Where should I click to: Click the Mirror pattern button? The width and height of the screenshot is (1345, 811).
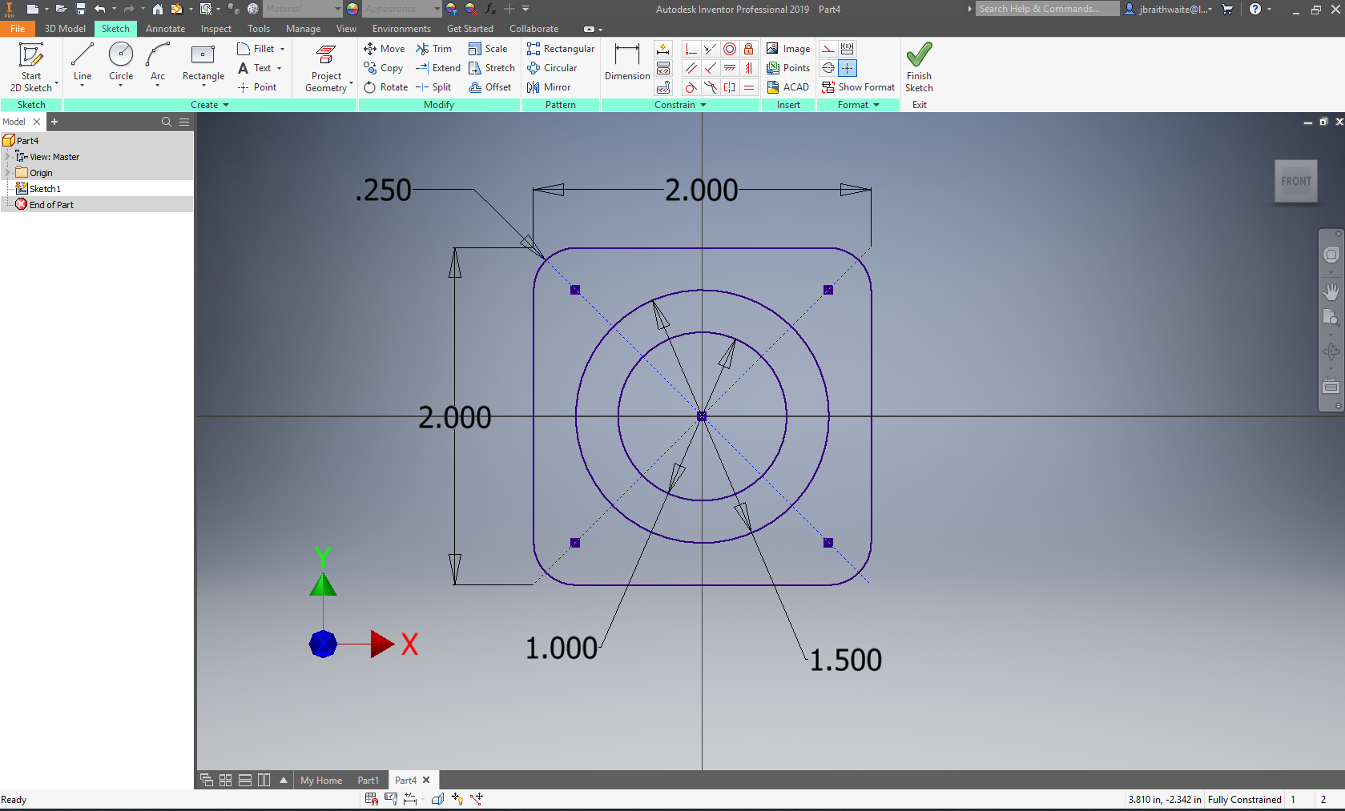(549, 87)
